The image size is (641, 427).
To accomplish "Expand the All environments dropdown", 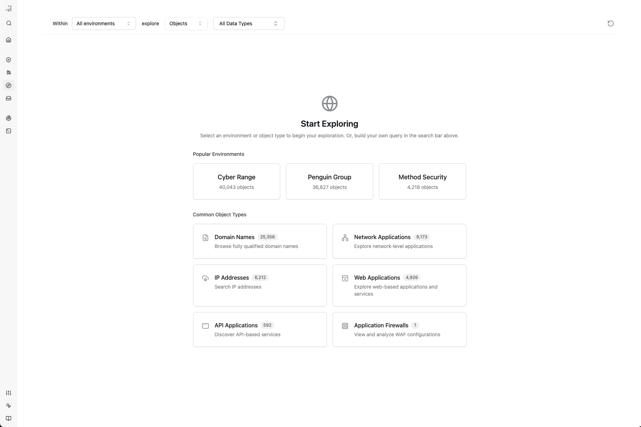I will 104,23.
